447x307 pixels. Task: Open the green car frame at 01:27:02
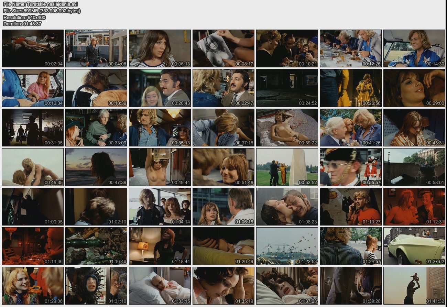point(414,246)
